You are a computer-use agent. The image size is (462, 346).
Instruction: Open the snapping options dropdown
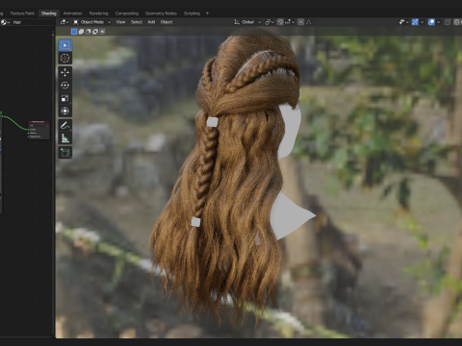click(290, 22)
